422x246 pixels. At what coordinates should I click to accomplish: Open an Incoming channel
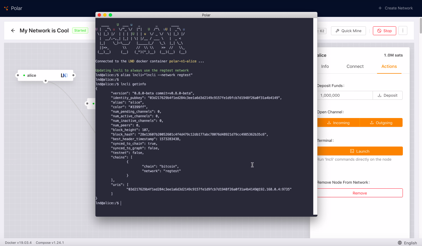(x=338, y=123)
